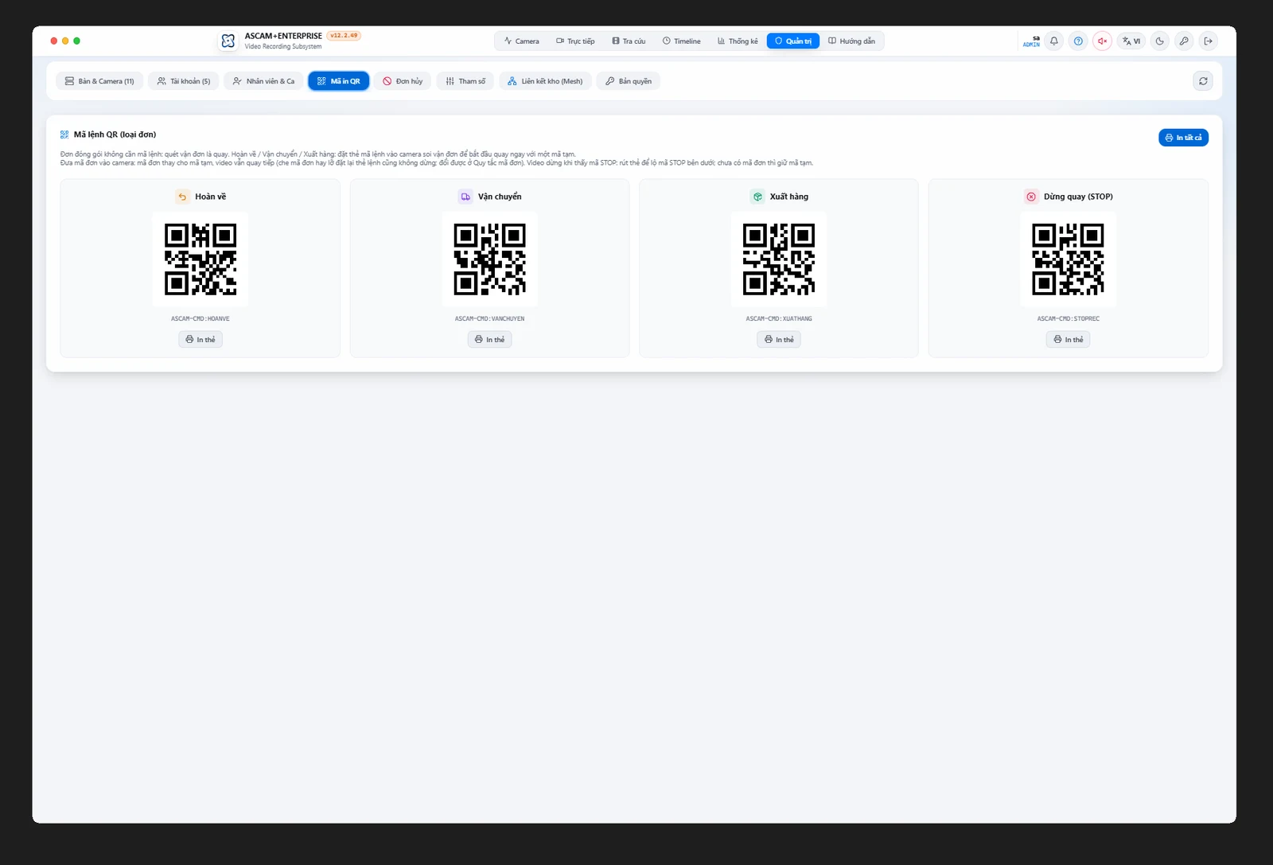Click the ASCAM-CMD:STOPREC code text
This screenshot has width=1273, height=865.
pyautogui.click(x=1068, y=318)
